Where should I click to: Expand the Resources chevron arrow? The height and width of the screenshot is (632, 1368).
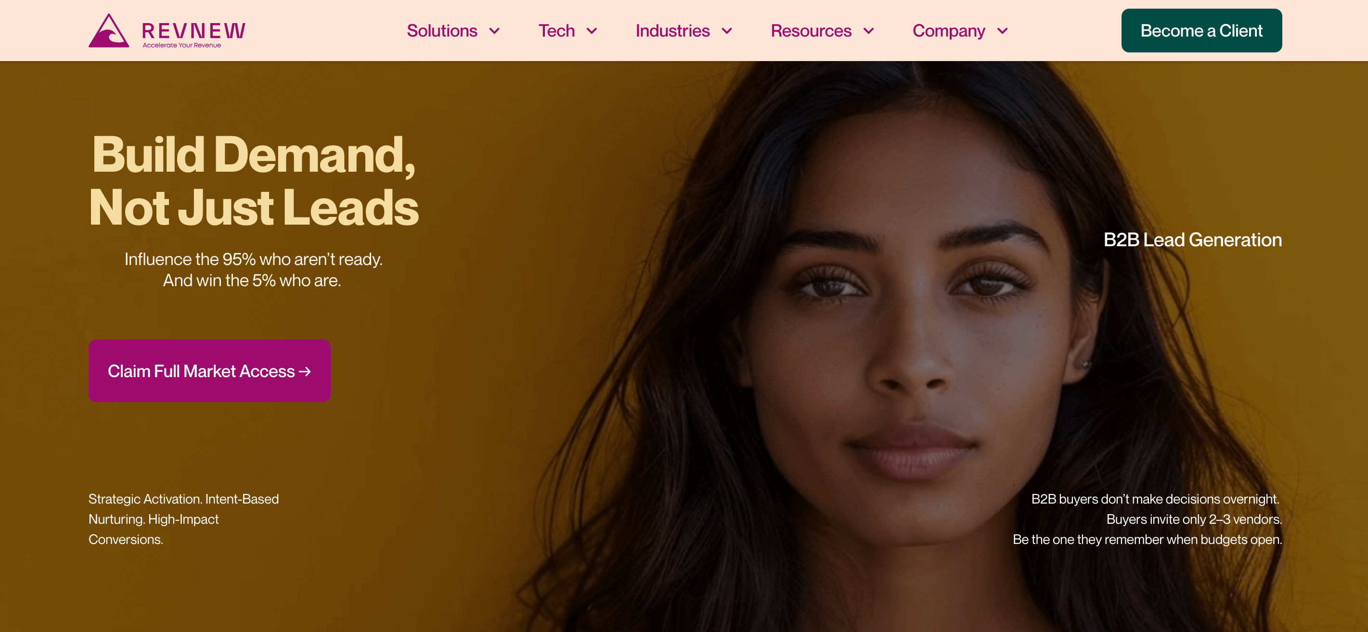[869, 31]
